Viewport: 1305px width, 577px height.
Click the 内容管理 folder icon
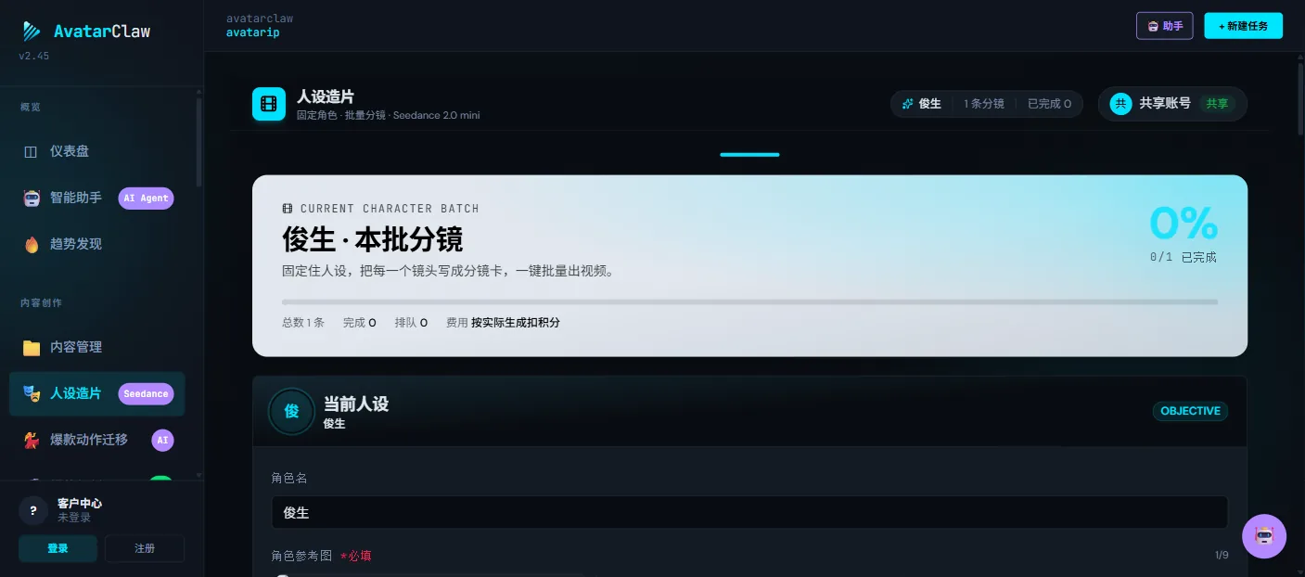pyautogui.click(x=32, y=347)
